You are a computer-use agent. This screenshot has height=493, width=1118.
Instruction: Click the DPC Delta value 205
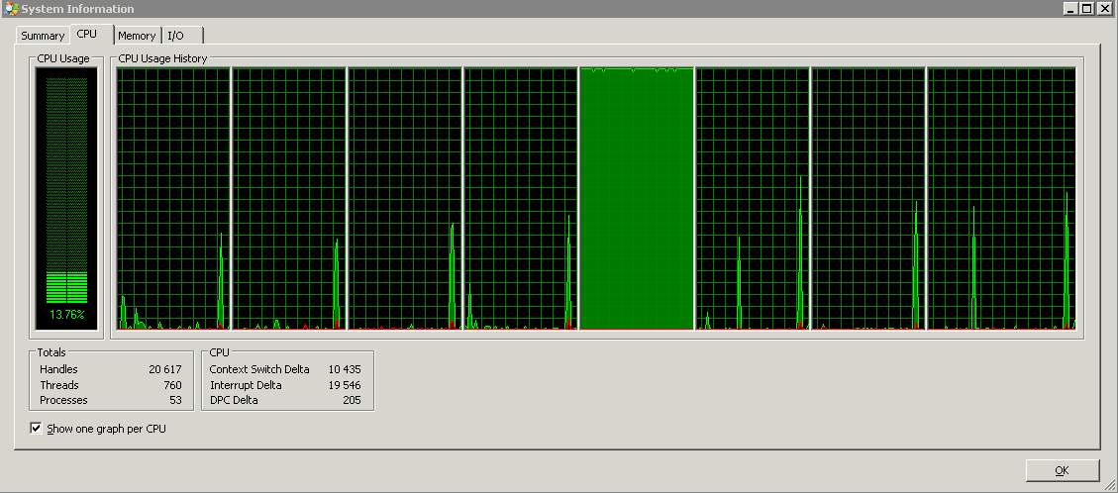[x=352, y=400]
